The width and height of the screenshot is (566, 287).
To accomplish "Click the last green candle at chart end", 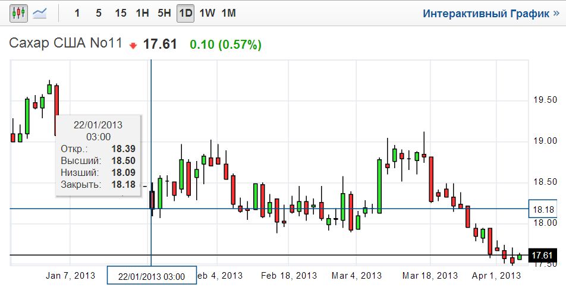I will (x=520, y=257).
